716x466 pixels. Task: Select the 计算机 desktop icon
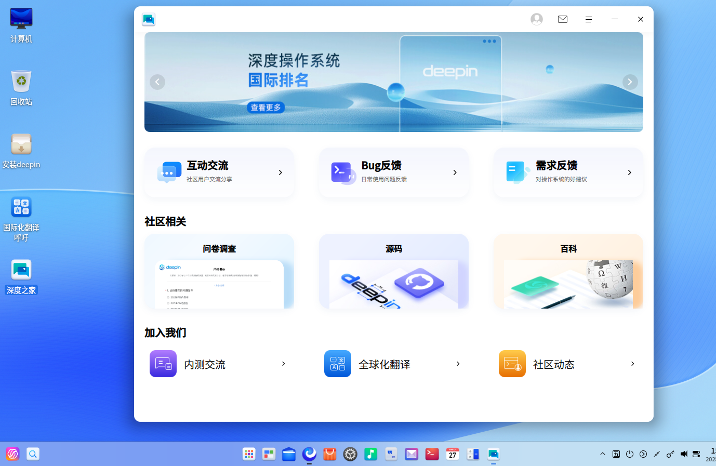pyautogui.click(x=21, y=25)
